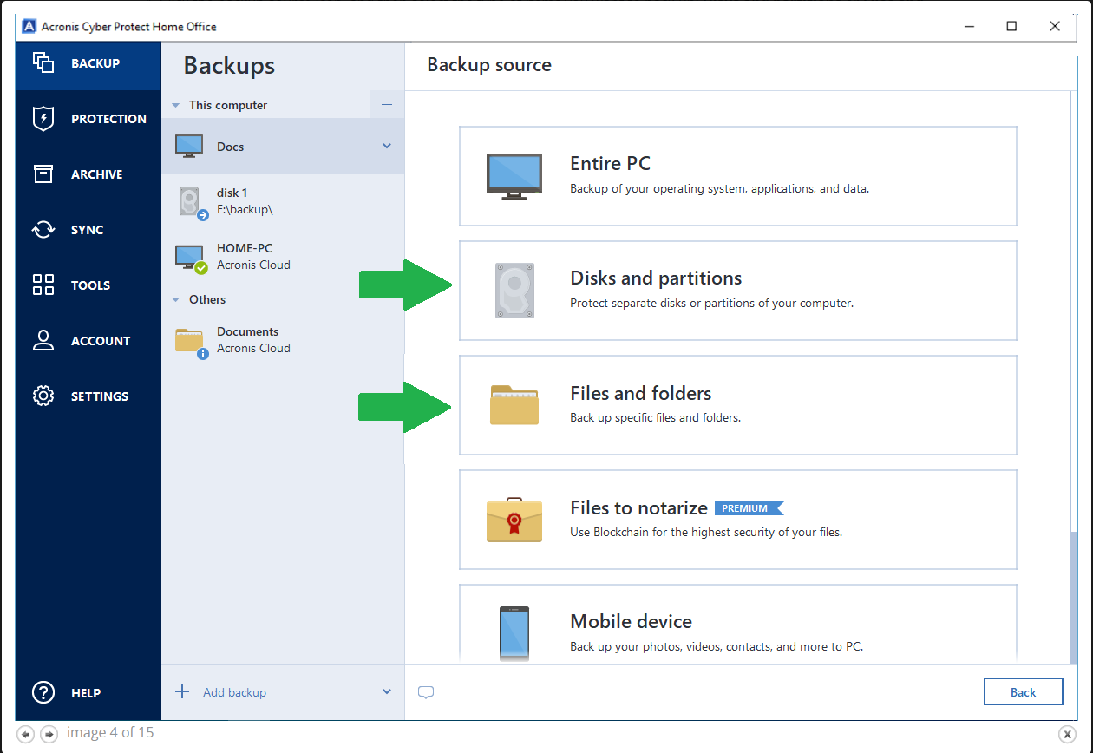This screenshot has width=1093, height=753.
Task: Click the Files to notarize briefcase icon
Action: (x=514, y=520)
